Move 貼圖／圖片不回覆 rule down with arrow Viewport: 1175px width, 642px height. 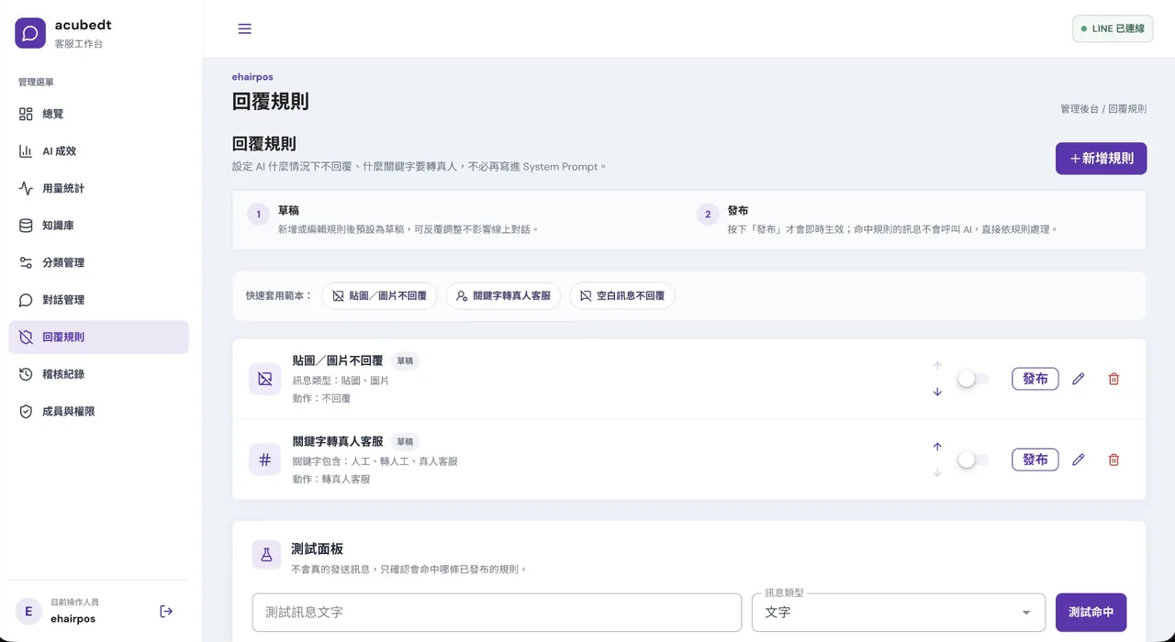click(937, 392)
